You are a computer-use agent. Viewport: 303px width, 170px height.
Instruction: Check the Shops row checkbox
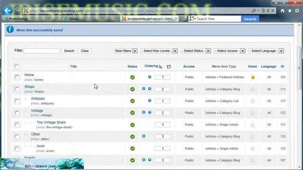[17, 89]
